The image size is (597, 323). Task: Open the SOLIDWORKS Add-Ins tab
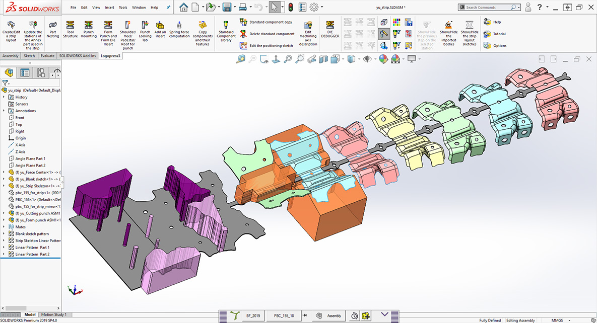point(78,56)
